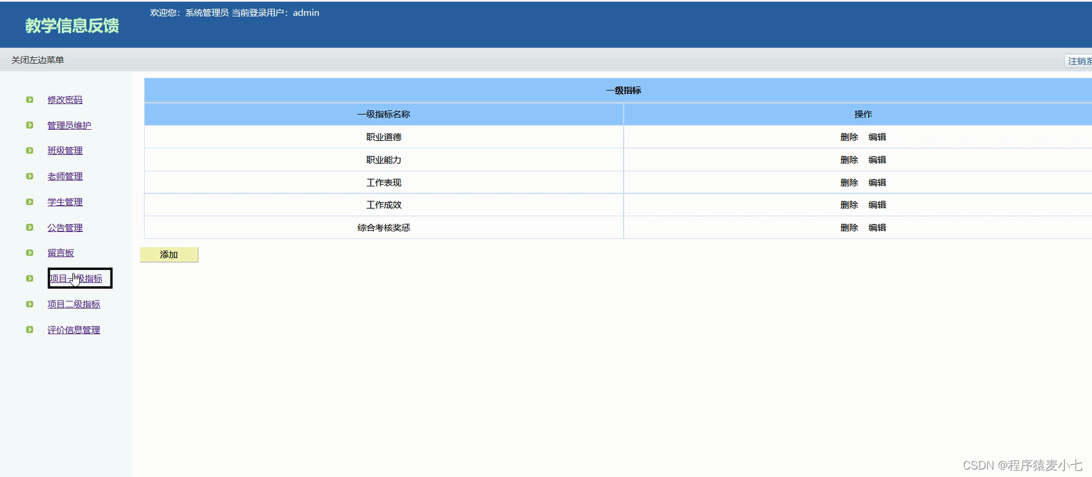The width and height of the screenshot is (1092, 477).
Task: Delete the 工作成效 indicator
Action: (x=849, y=205)
